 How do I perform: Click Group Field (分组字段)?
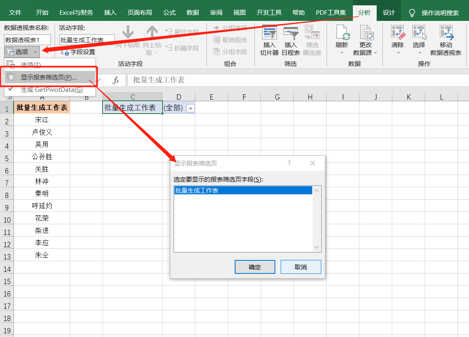pyautogui.click(x=230, y=52)
